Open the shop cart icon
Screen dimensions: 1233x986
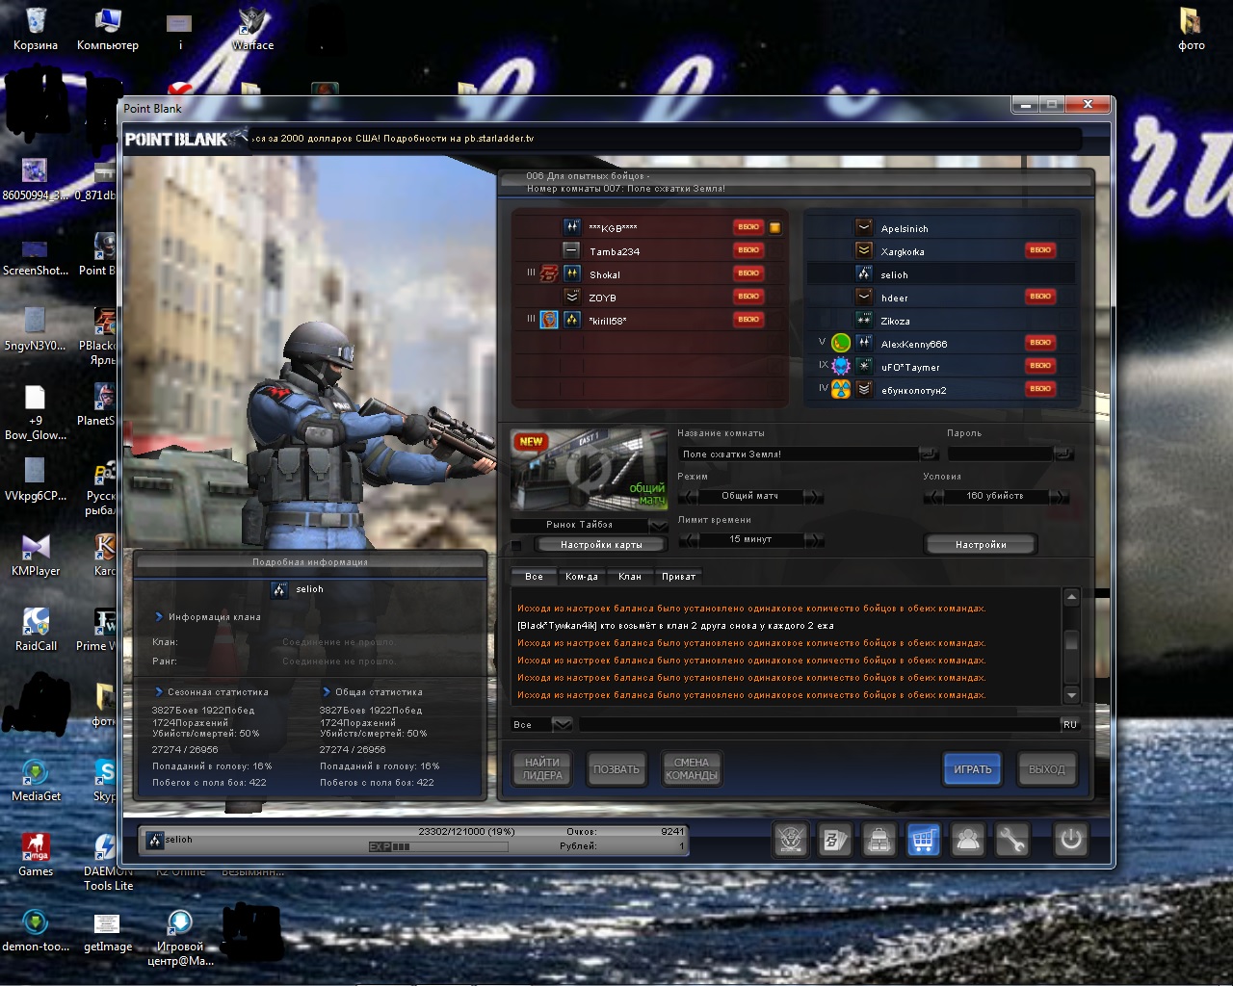pos(923,841)
